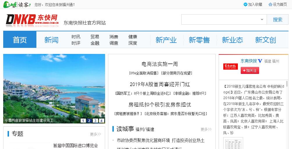Open headline 2019年A股首周喜迎开门红
This screenshot has width=292, height=149.
pos(160,84)
